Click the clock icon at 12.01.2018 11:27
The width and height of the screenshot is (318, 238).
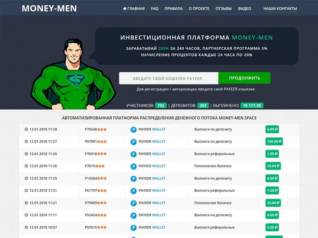(26, 141)
